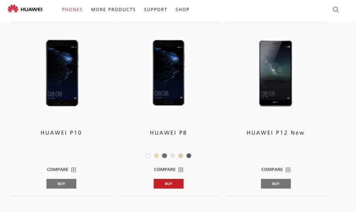This screenshot has width=356, height=212.
Task: Pick the first dark grey color dot
Action: coord(164,156)
